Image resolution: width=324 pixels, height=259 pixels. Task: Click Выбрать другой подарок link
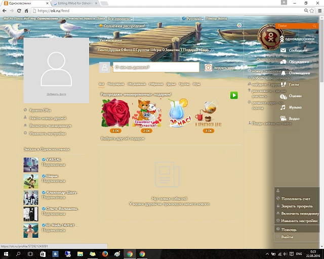123,138
